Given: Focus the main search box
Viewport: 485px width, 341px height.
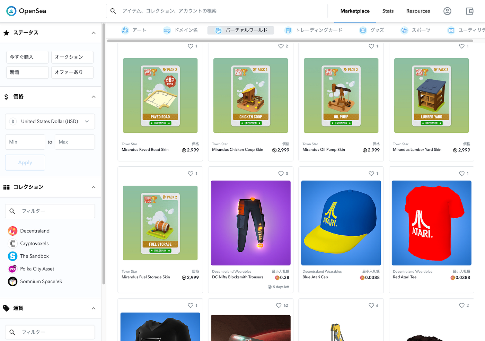Looking at the screenshot, I should click(217, 11).
